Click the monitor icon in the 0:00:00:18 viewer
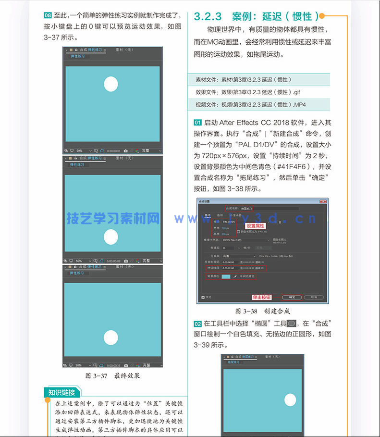 coord(71,365)
